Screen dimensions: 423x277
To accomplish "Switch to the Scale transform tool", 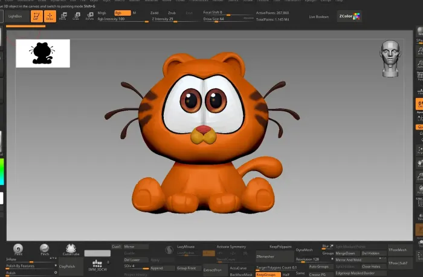I will tap(76, 16).
